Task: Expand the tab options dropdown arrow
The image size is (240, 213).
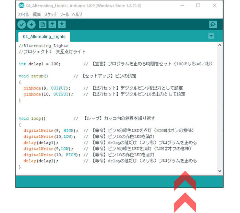Action: (x=211, y=36)
